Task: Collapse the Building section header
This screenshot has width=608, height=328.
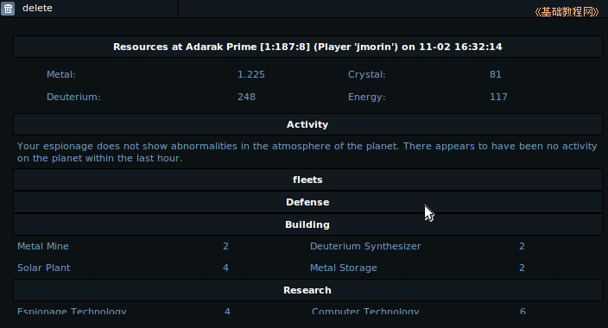Action: tap(307, 225)
